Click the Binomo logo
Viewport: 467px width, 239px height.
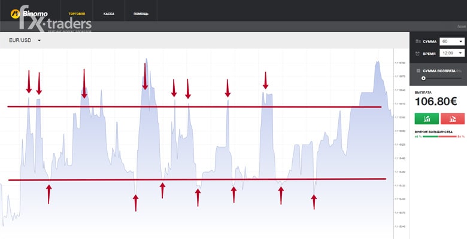(29, 14)
